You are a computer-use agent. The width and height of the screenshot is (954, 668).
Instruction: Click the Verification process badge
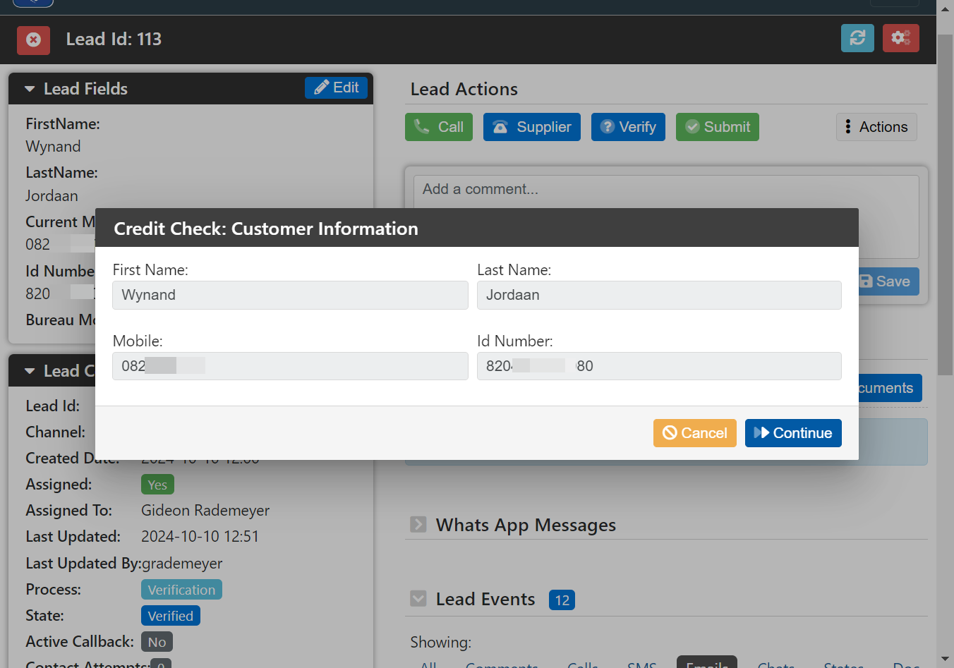point(181,590)
